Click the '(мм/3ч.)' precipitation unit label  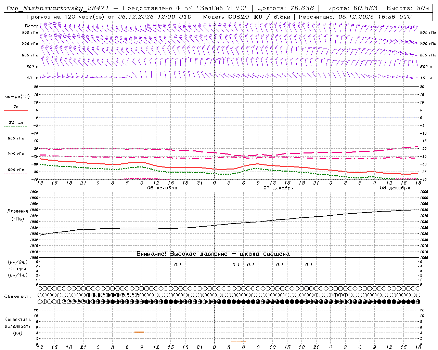[18, 262]
